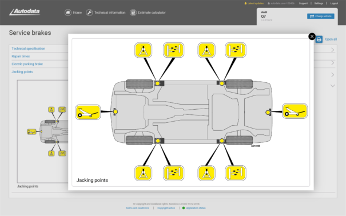The height and width of the screenshot is (216, 346).
Task: Open the Repair times section
Action: [21, 56]
